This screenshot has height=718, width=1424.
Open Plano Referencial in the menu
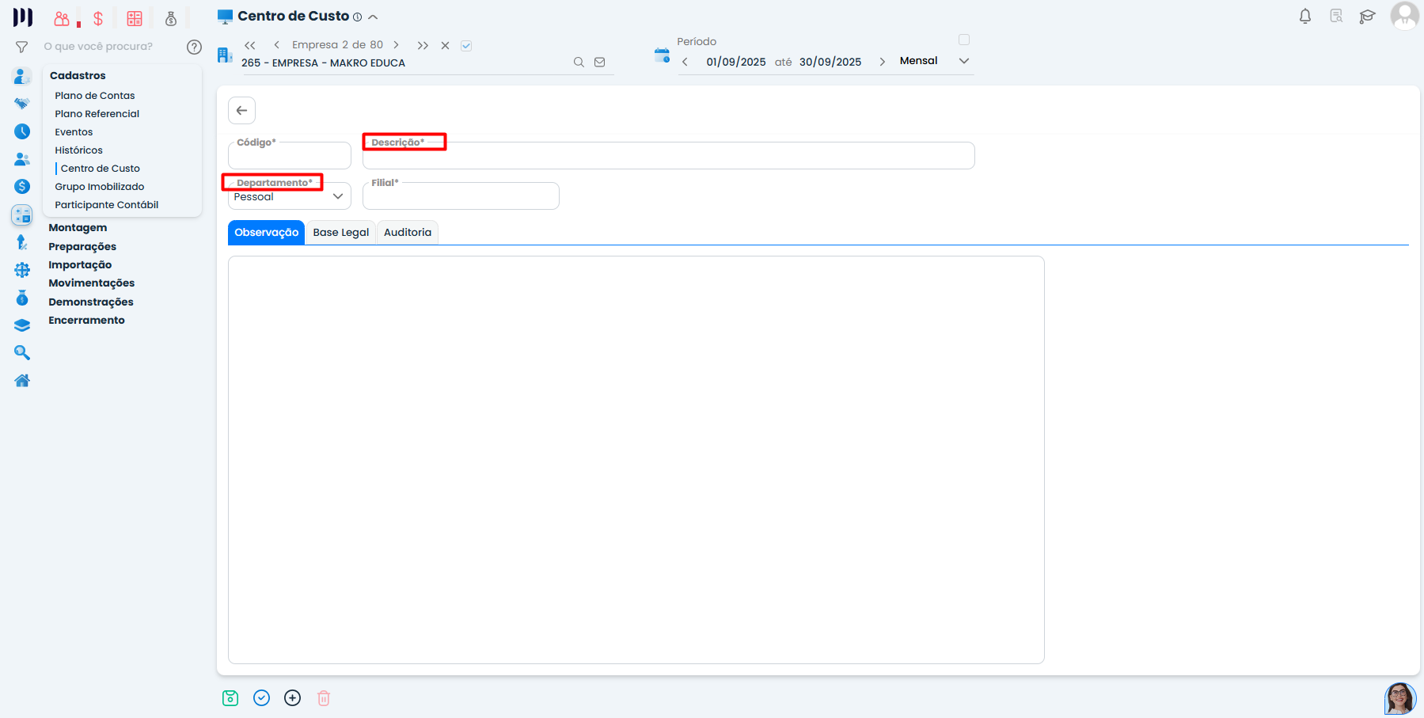tap(97, 114)
